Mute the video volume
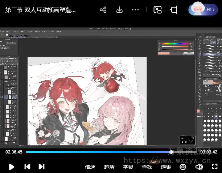The height and width of the screenshot is (173, 222). coord(199,167)
